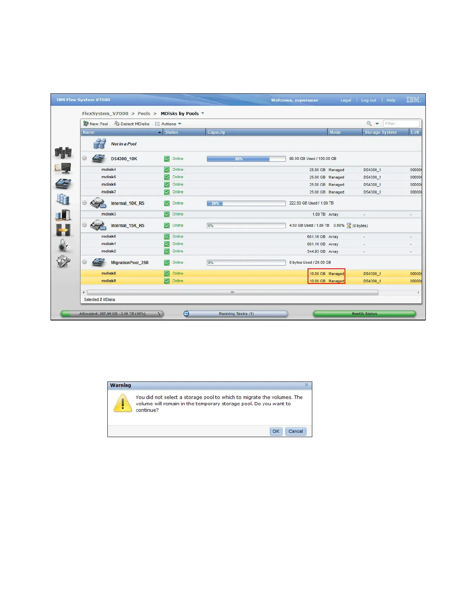Viewport: 476px width, 616px height.
Task: Collapse the DS4300_10K pool
Action: pyautogui.click(x=84, y=158)
